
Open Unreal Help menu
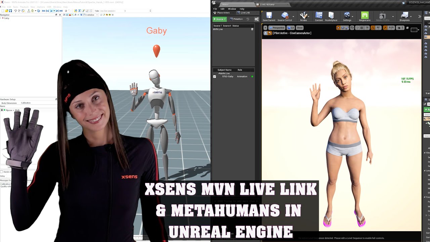(242, 9)
